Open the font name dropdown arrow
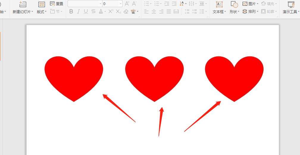300x155 pixels. click(101, 4)
